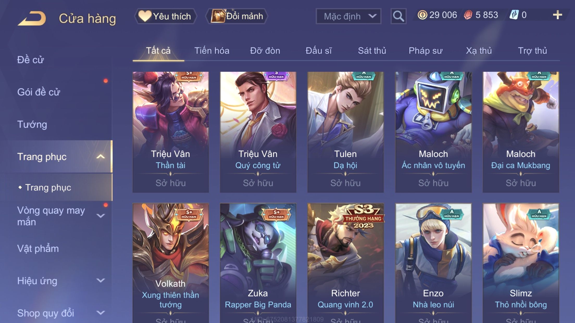
Task: Open Yêu thích heart favorites
Action: [x=165, y=16]
